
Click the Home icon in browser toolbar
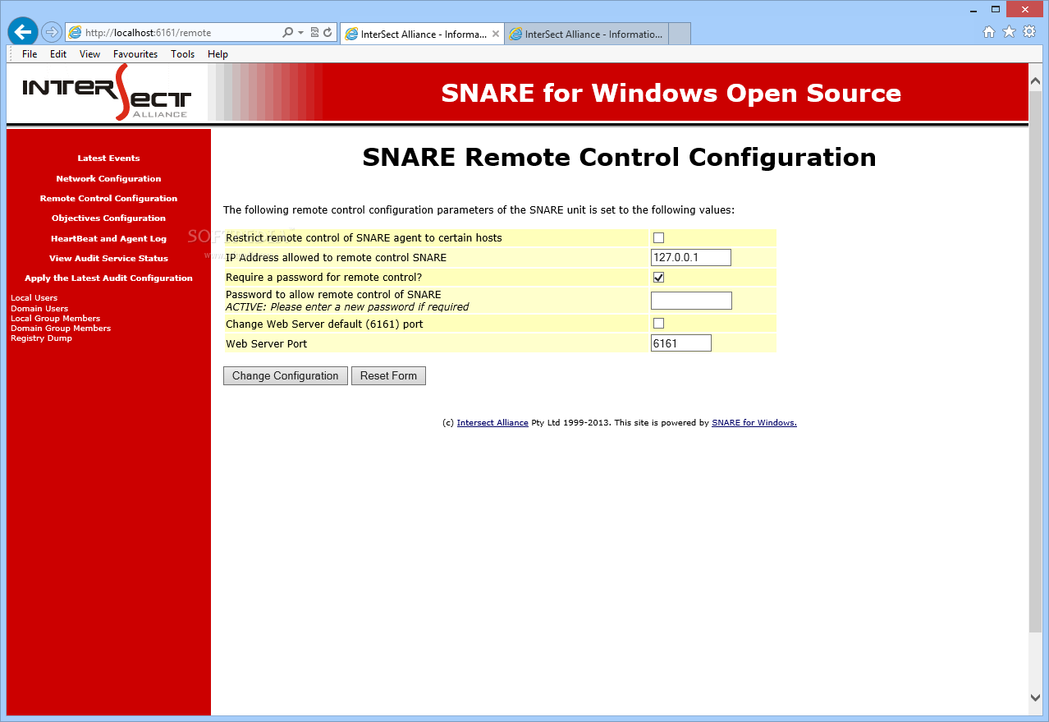(x=989, y=32)
